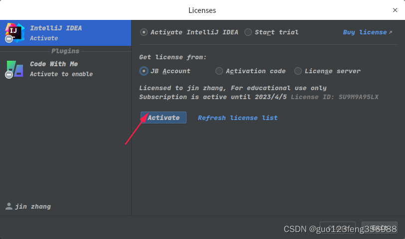Select the IntelliJ IDEA product icon
The image size is (405, 239).
coord(14,33)
